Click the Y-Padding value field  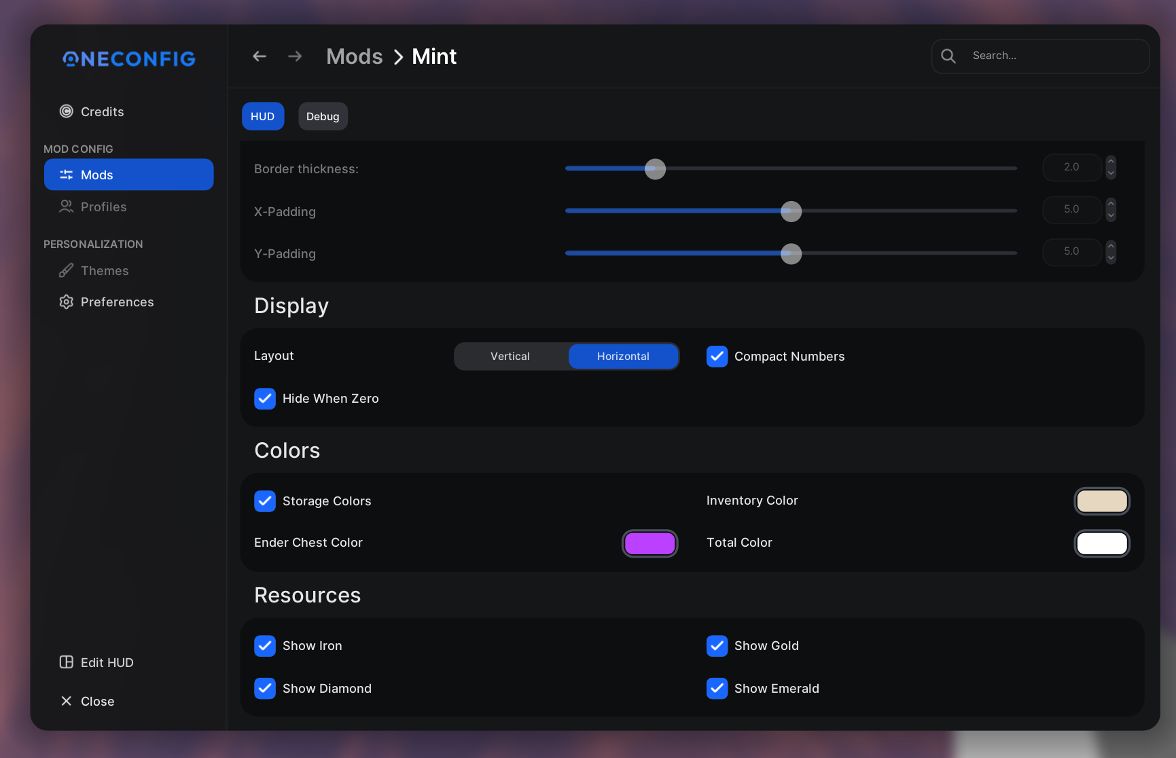coord(1071,251)
